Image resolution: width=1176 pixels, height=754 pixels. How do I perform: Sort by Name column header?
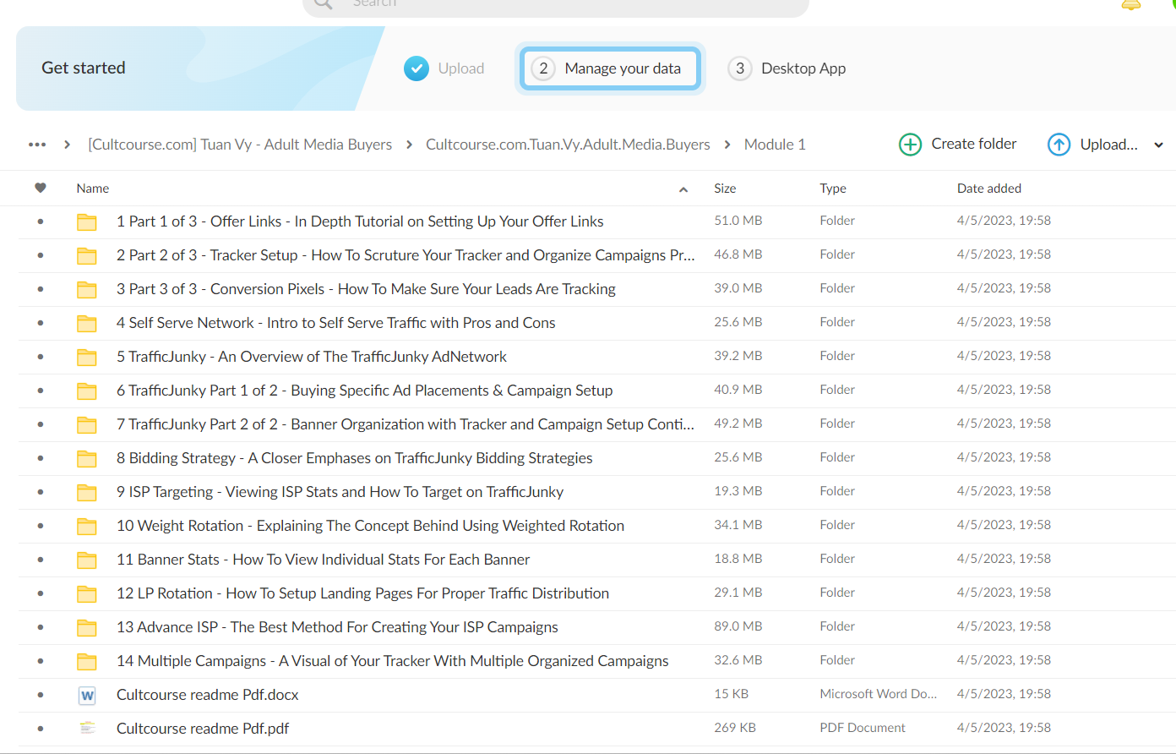pyautogui.click(x=93, y=188)
